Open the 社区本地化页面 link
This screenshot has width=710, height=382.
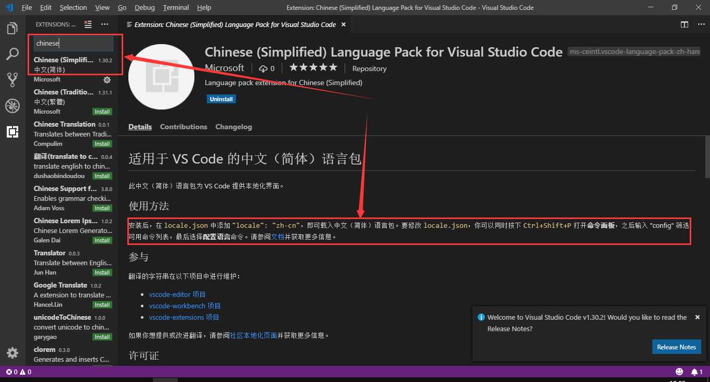pyautogui.click(x=253, y=335)
